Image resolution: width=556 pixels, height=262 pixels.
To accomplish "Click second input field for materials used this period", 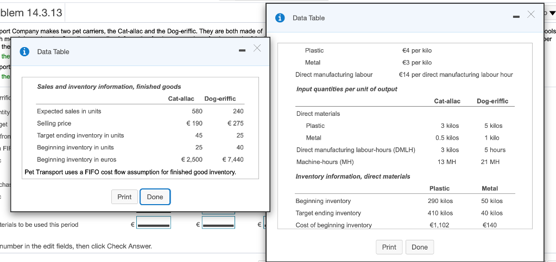I will [x=218, y=222].
